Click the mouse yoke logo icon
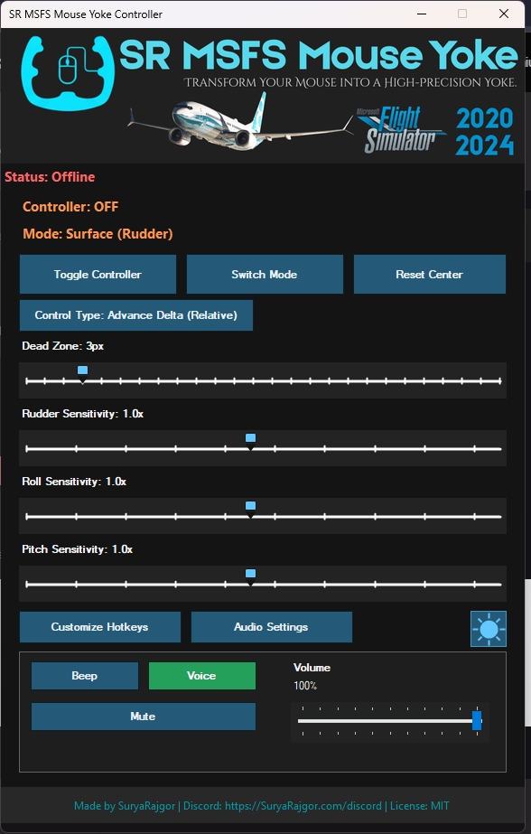 pyautogui.click(x=68, y=72)
